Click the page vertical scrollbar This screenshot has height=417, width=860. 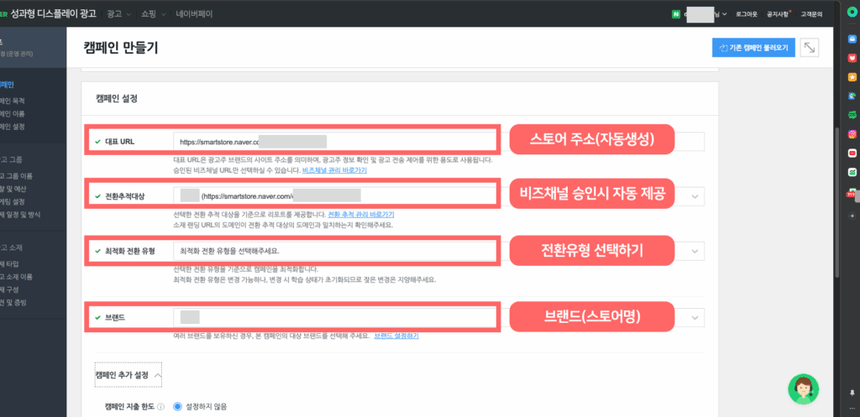click(836, 203)
